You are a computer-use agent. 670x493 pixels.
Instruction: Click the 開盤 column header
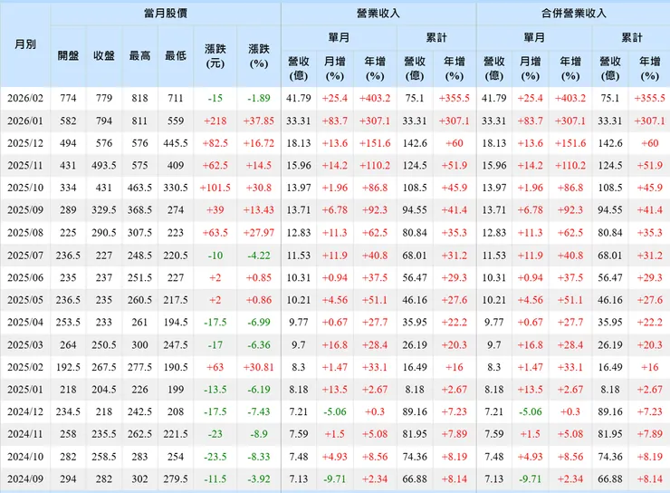pos(68,55)
